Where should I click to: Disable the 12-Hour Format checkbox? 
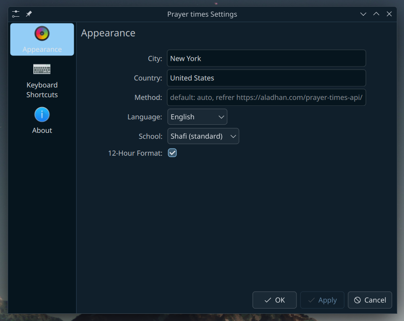(172, 153)
